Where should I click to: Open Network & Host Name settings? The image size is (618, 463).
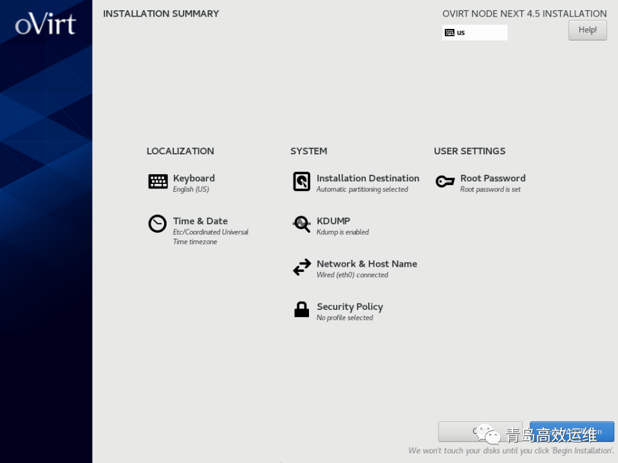(367, 264)
